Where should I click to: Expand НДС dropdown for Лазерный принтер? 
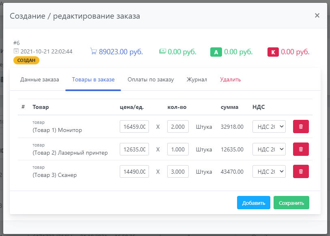pyautogui.click(x=269, y=149)
